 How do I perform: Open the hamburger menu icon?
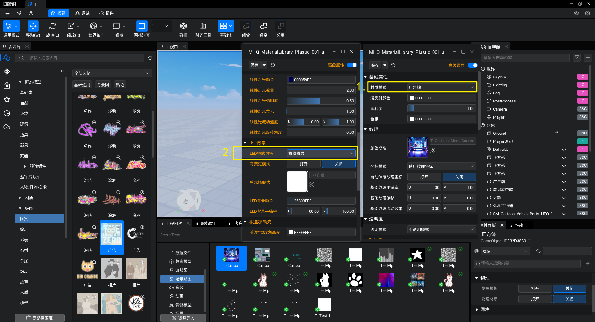point(7,13)
